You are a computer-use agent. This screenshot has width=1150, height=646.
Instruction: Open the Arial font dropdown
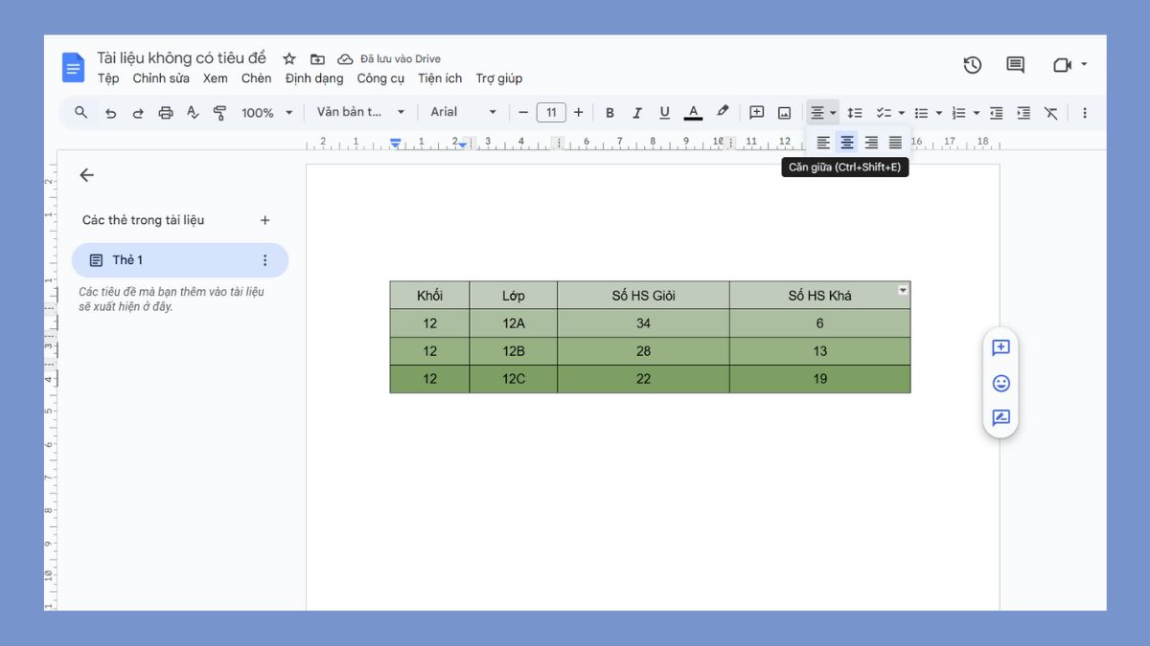pyautogui.click(x=463, y=112)
